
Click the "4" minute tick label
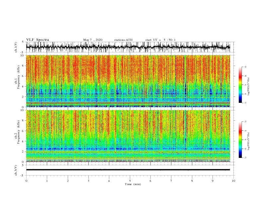coord(109,181)
